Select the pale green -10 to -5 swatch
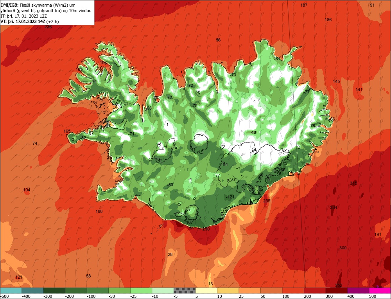The height and width of the screenshot is (299, 391). point(163,290)
